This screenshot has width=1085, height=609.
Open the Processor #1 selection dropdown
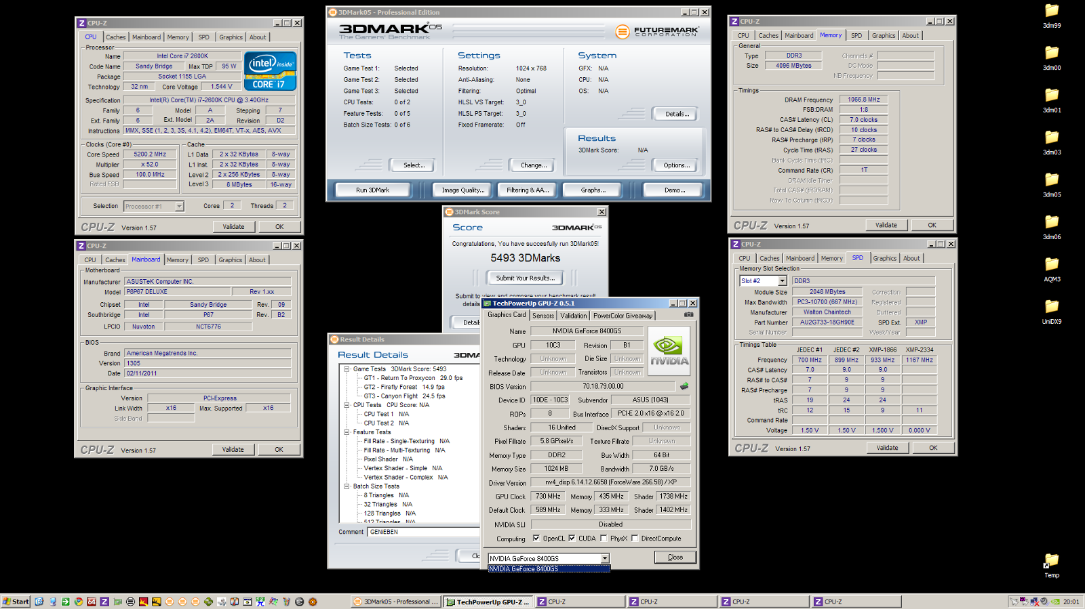click(x=179, y=207)
